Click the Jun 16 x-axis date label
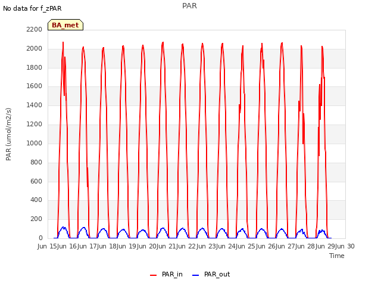The height and width of the screenshot is (286, 381). pos(68,246)
